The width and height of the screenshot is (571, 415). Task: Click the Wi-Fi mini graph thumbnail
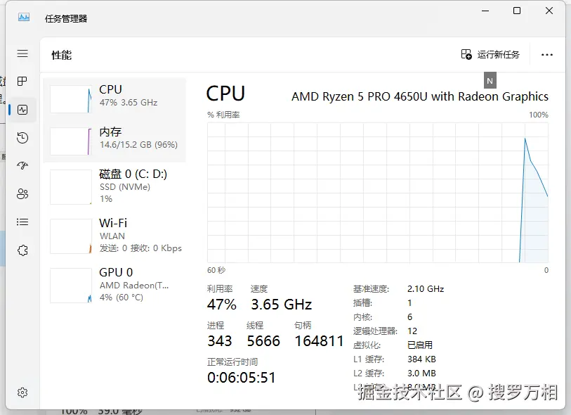pyautogui.click(x=71, y=236)
